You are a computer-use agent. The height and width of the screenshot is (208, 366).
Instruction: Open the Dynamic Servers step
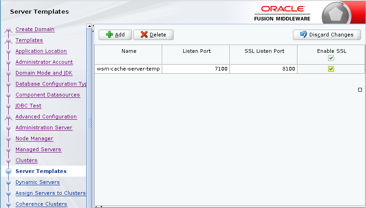(37, 182)
